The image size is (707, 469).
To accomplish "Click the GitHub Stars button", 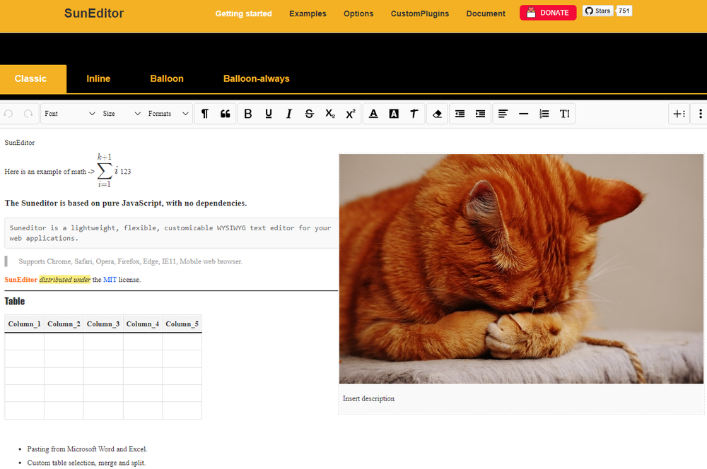I will [x=598, y=11].
